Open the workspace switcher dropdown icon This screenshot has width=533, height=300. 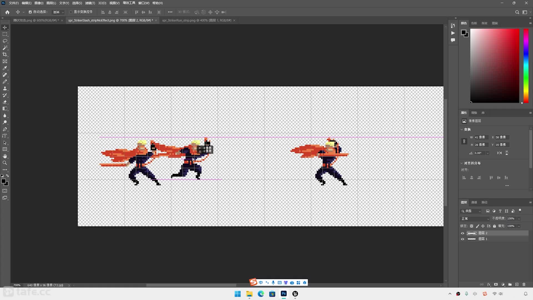point(526,12)
